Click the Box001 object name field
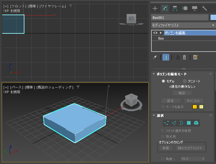 tap(179, 18)
